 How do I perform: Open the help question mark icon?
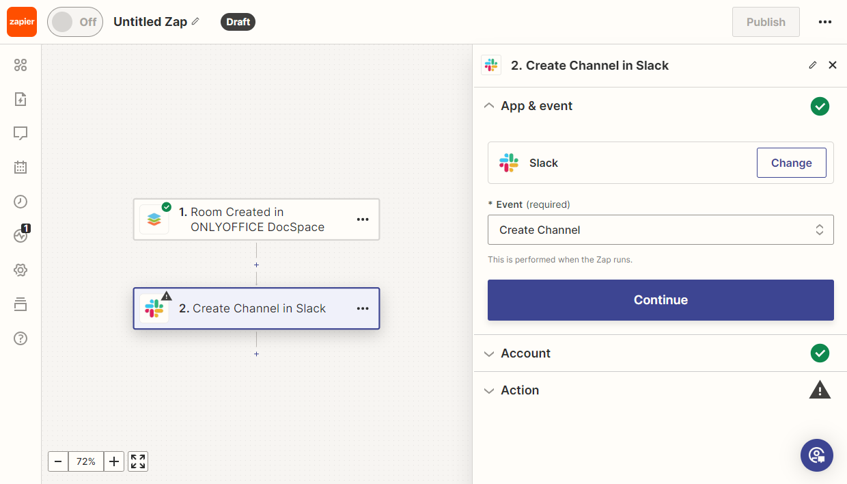[20, 338]
